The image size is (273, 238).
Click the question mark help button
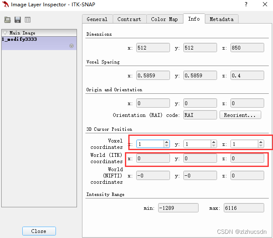tap(246, 4)
